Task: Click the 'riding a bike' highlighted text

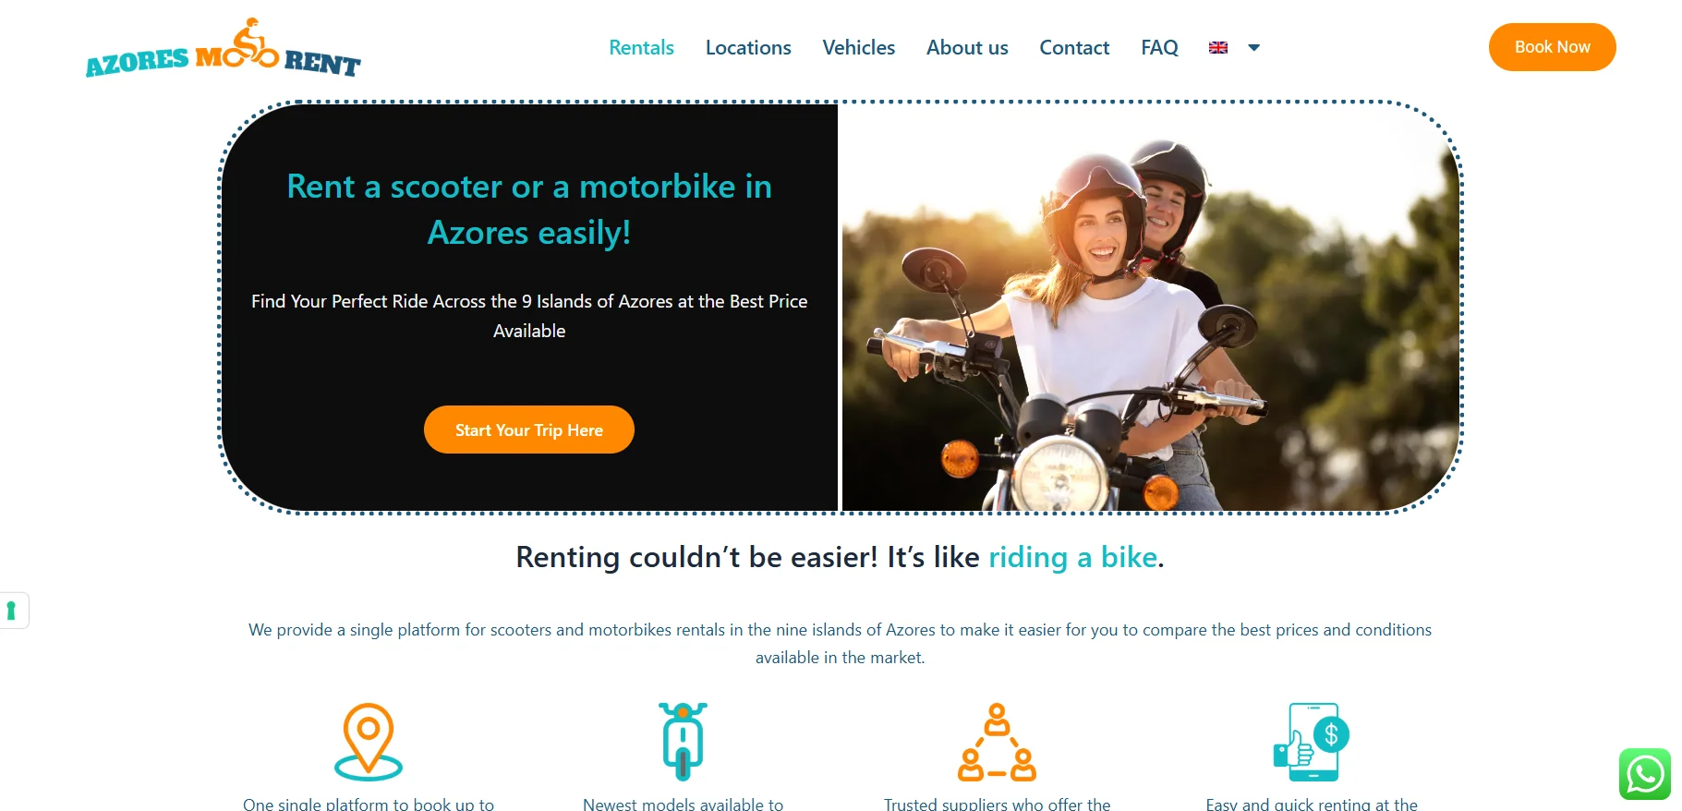Action: (1073, 557)
